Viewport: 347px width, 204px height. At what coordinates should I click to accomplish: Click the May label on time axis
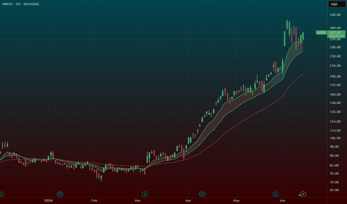pyautogui.click(x=236, y=200)
